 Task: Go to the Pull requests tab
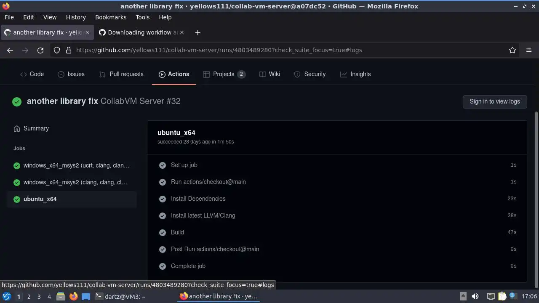pos(121,74)
